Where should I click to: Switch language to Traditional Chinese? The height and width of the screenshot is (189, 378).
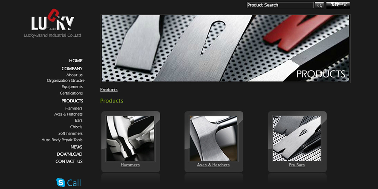coord(338,5)
